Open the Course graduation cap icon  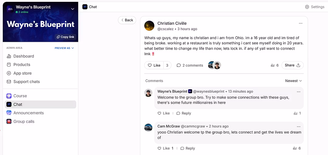pos(9,96)
